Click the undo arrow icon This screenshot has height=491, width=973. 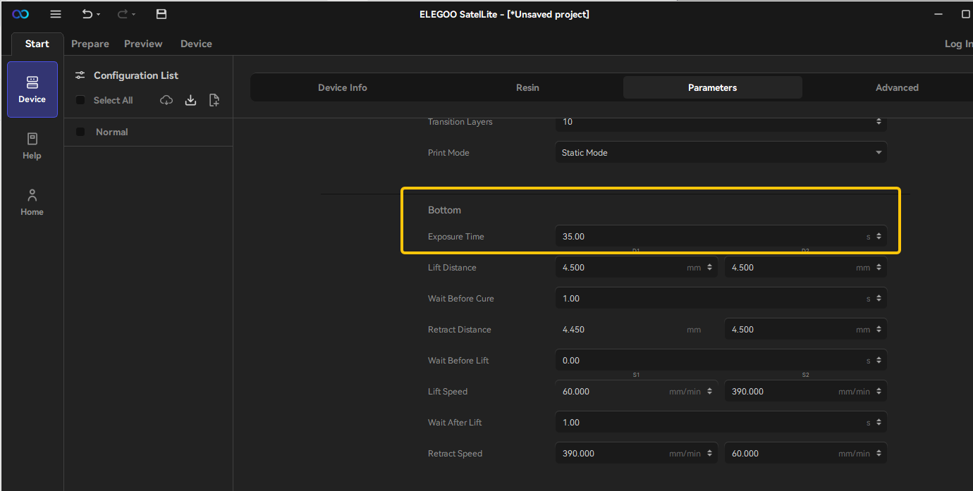tap(87, 14)
